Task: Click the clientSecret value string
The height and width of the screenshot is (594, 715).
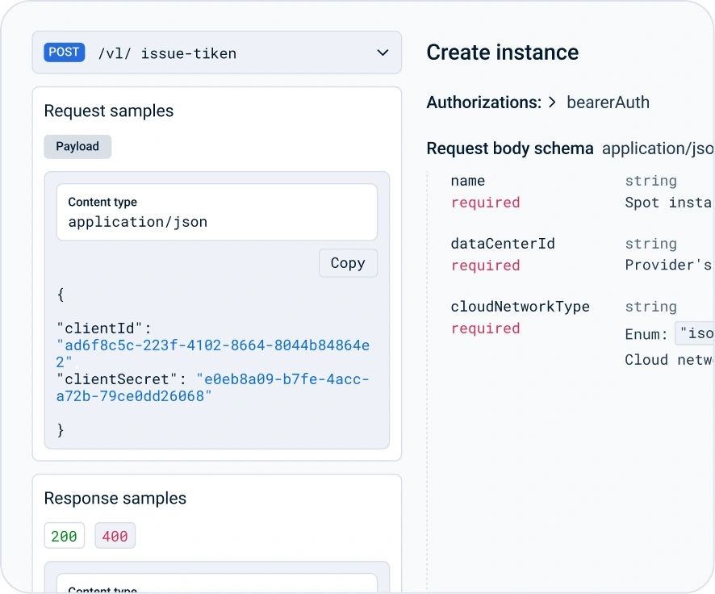Action: click(x=212, y=387)
